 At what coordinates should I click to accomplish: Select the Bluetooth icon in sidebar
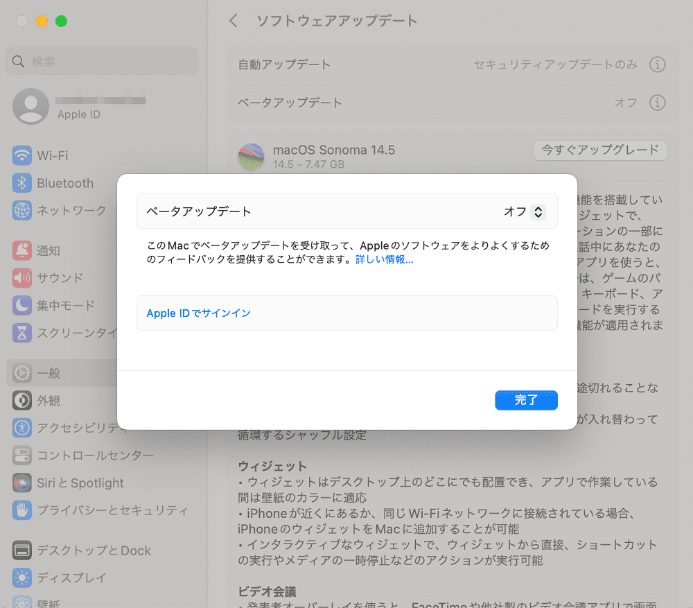pos(21,183)
